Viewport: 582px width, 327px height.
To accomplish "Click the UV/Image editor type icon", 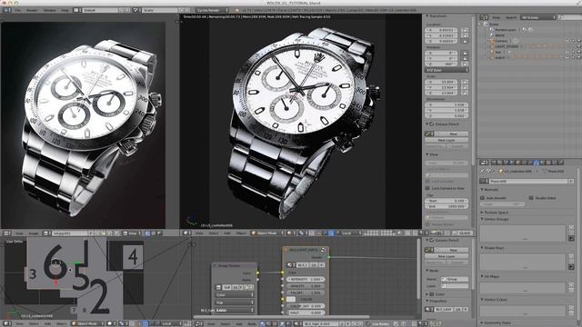I will 6,233.
